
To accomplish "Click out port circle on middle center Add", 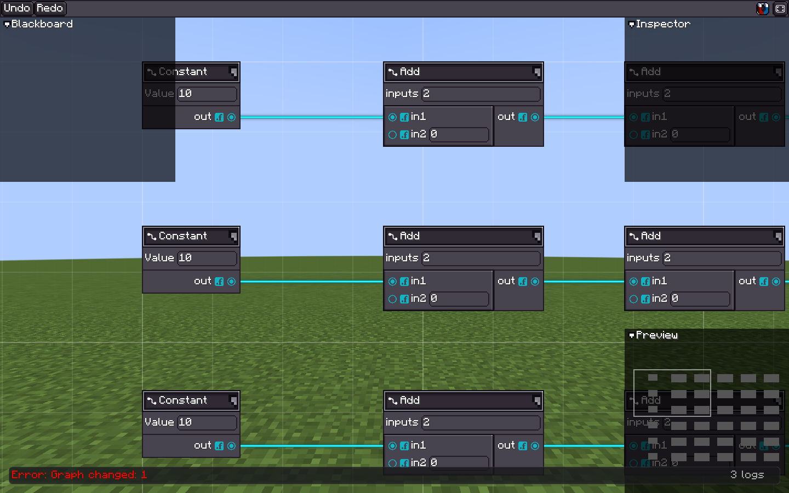I will [535, 282].
